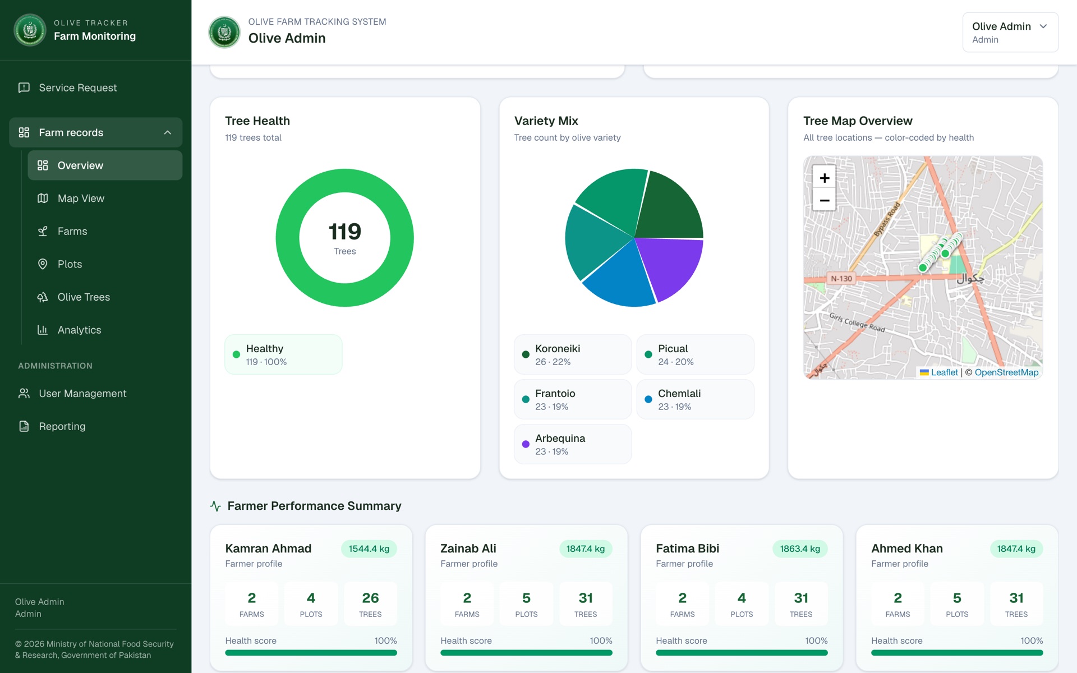Click the Farms sprout icon
This screenshot has height=673, width=1077.
click(43, 231)
